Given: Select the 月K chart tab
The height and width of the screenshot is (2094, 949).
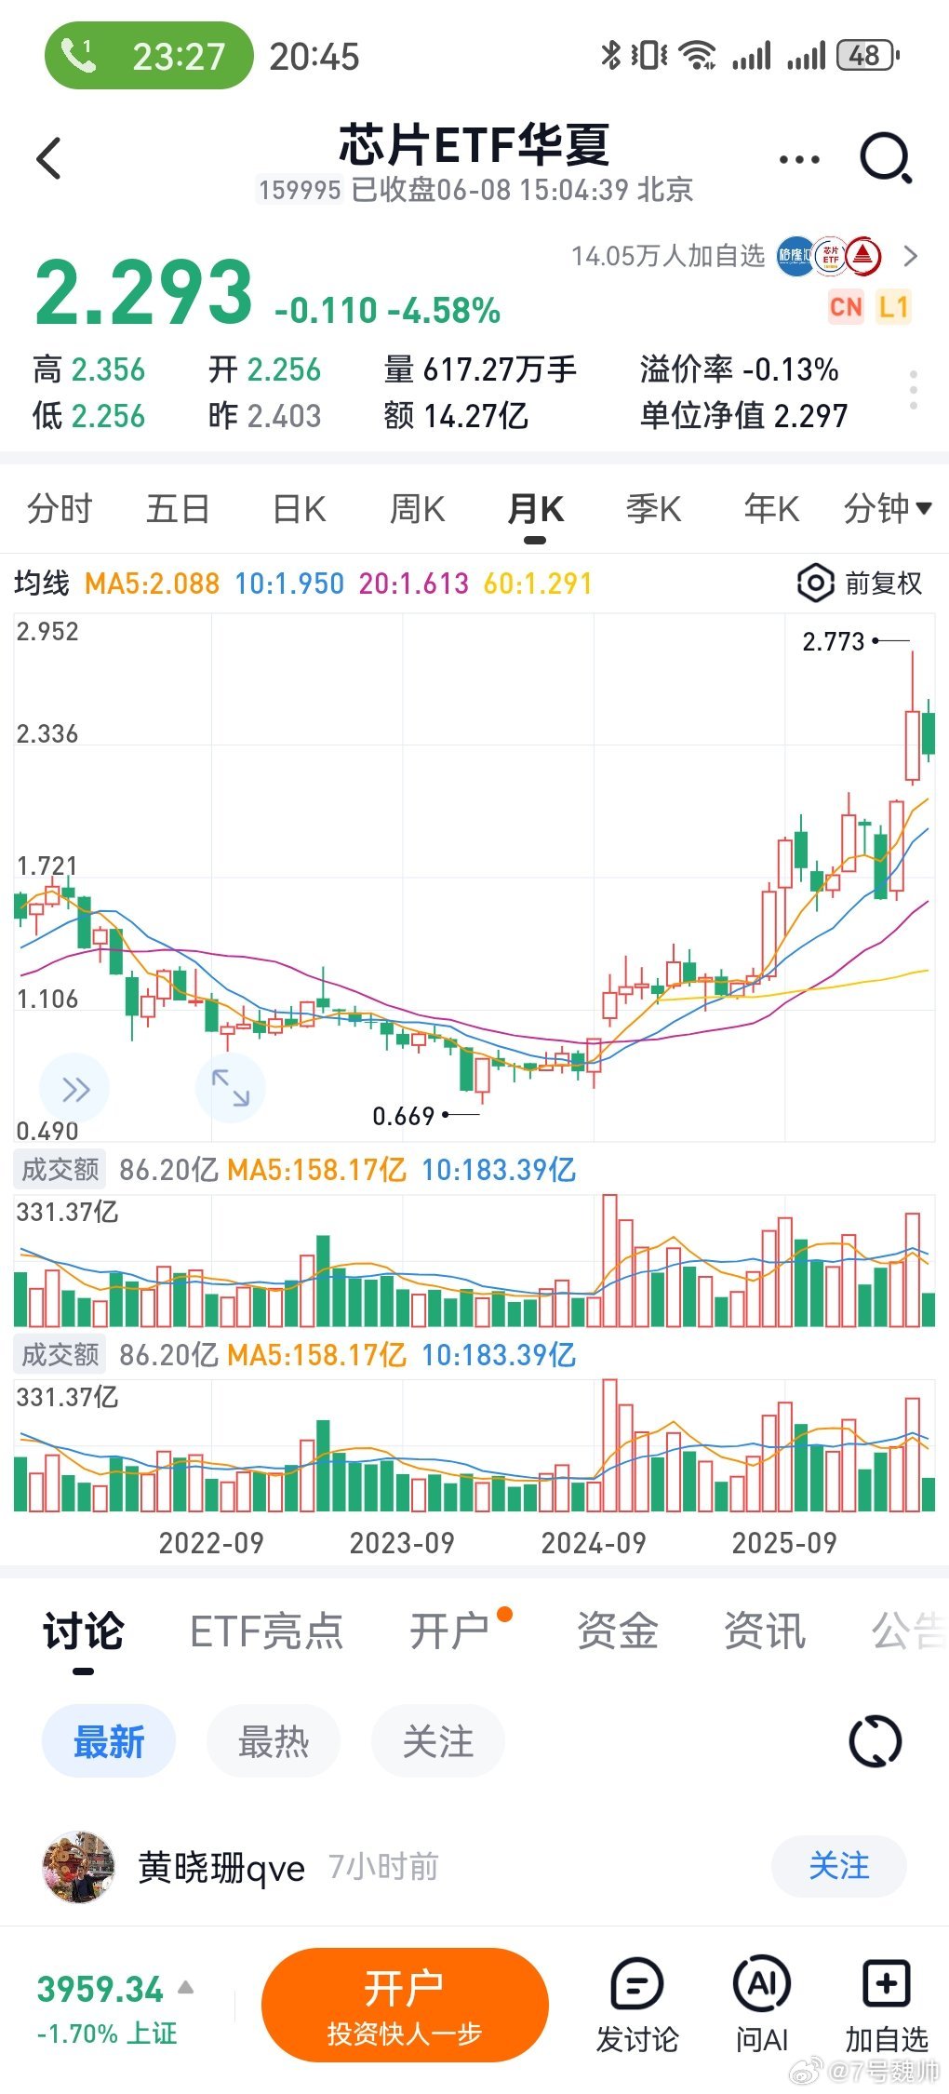Looking at the screenshot, I should click(x=535, y=509).
